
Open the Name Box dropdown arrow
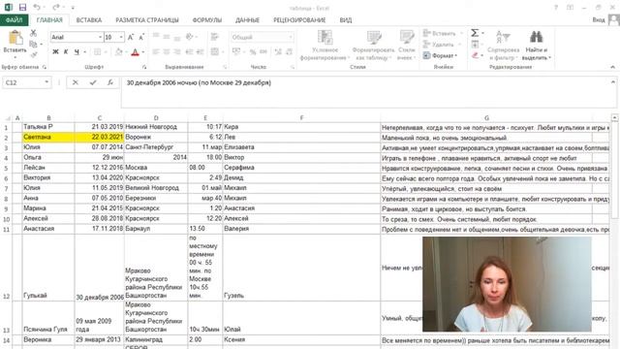[x=46, y=82]
